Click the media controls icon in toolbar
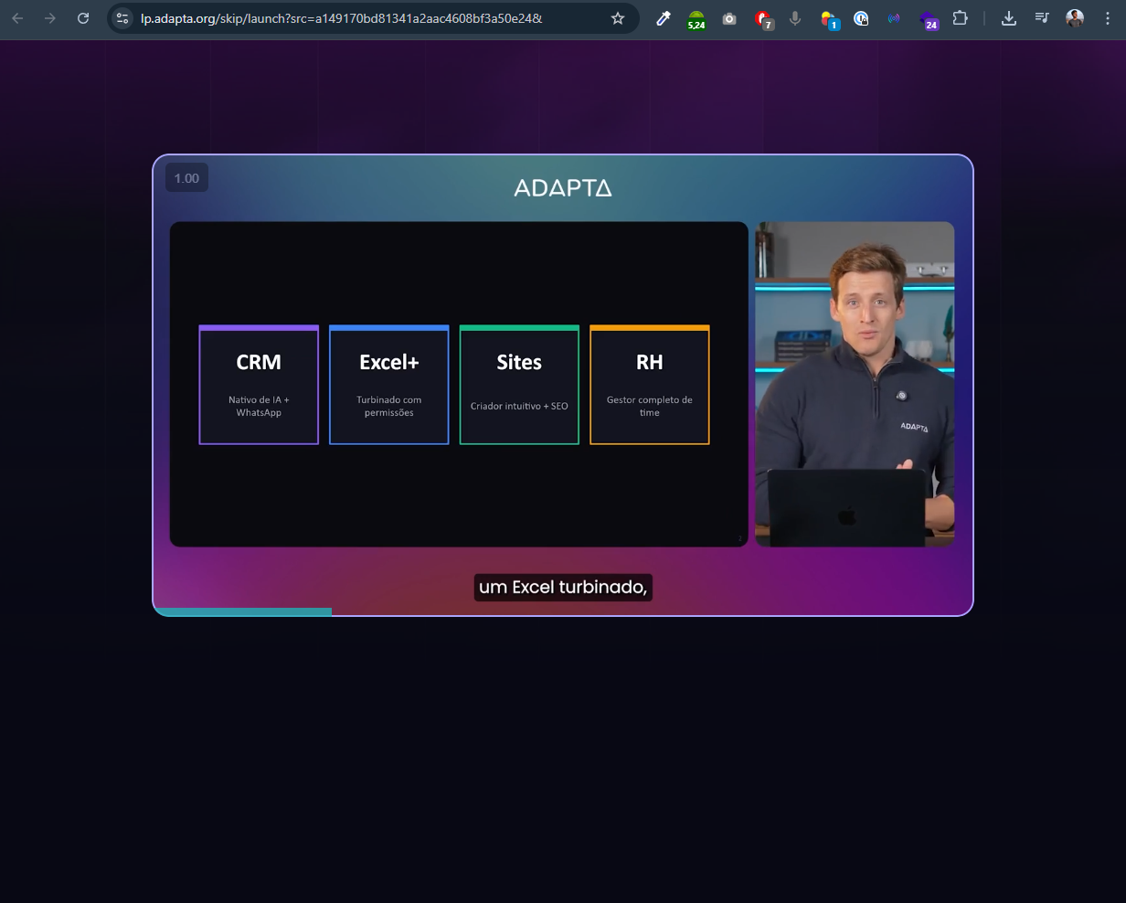This screenshot has height=903, width=1126. (1042, 18)
